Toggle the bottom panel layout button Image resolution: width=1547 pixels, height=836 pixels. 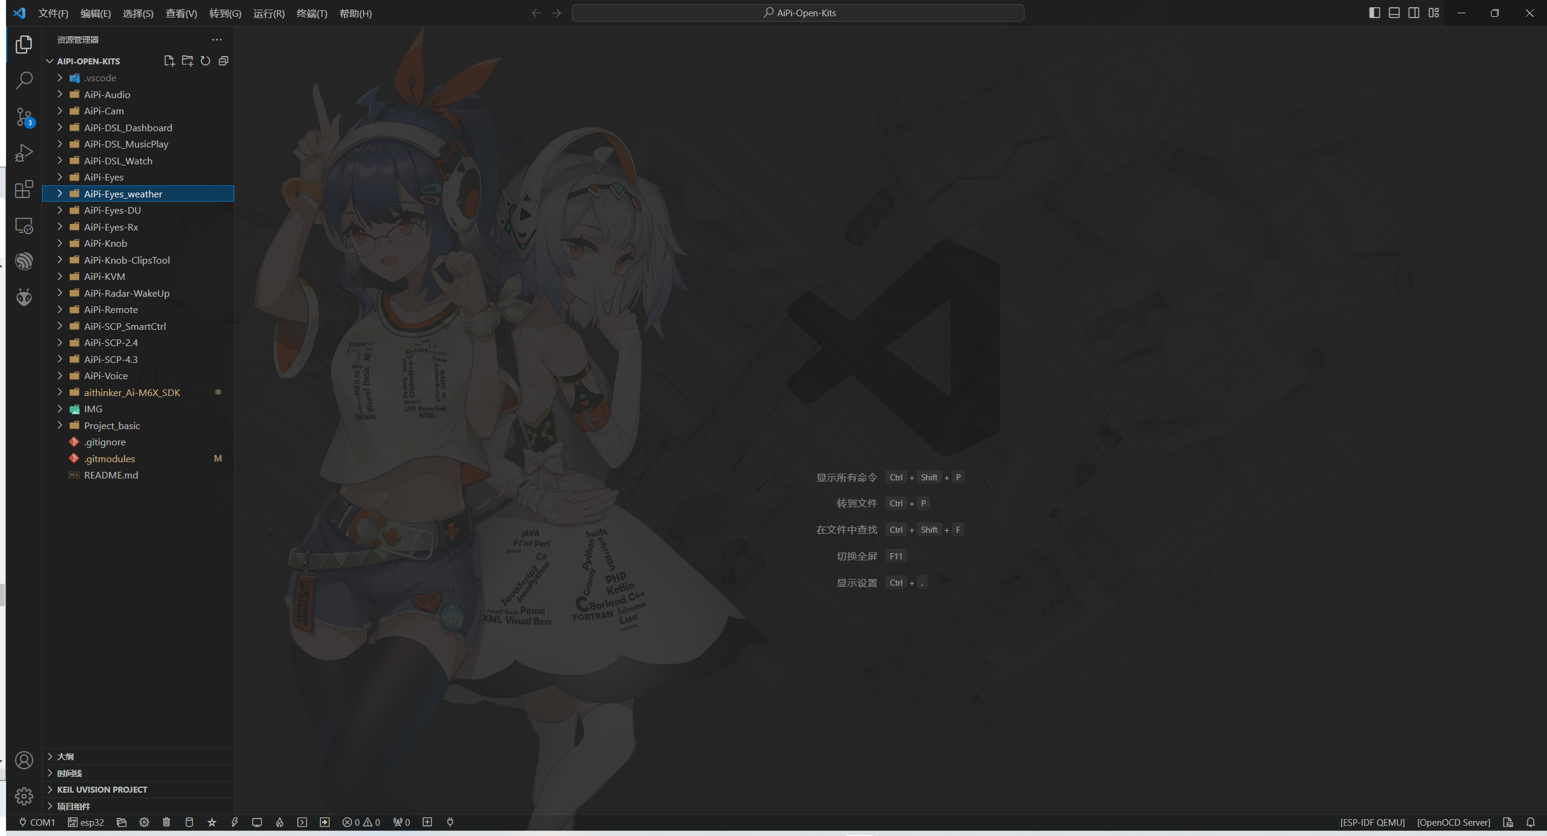pos(1394,13)
